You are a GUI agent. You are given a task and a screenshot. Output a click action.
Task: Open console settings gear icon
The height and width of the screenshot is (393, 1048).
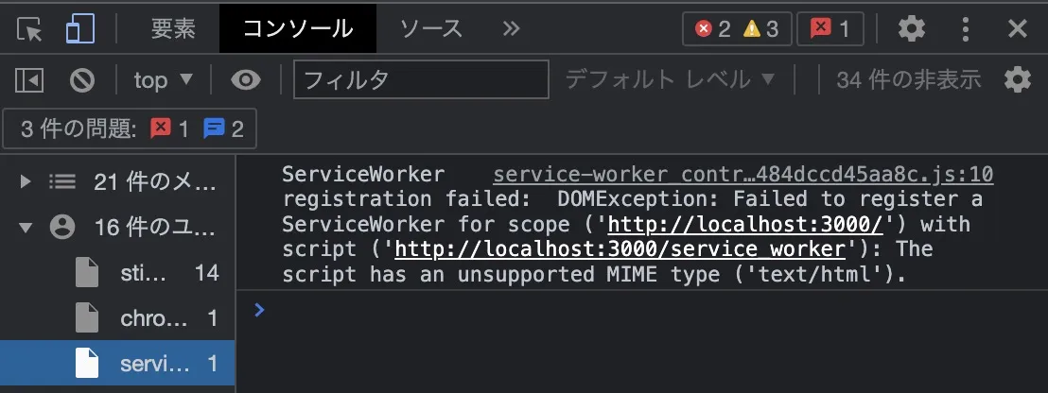click(x=1017, y=80)
